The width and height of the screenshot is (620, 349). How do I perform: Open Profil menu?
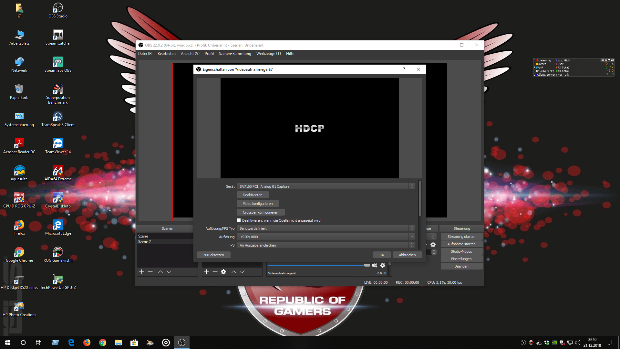click(209, 54)
